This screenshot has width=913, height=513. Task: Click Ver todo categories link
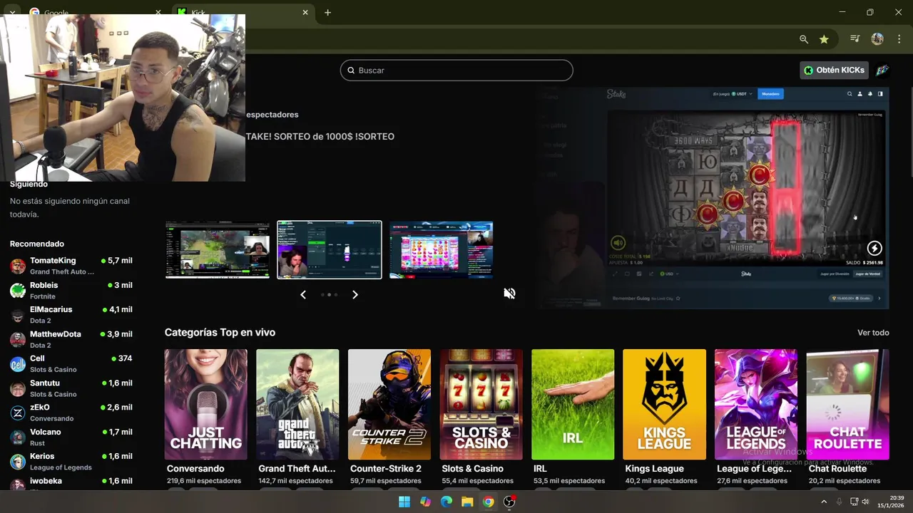coord(873,333)
